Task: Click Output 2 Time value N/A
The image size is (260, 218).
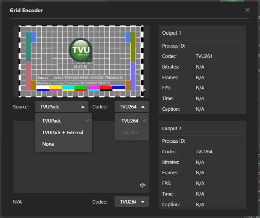Action: [x=200, y=194]
